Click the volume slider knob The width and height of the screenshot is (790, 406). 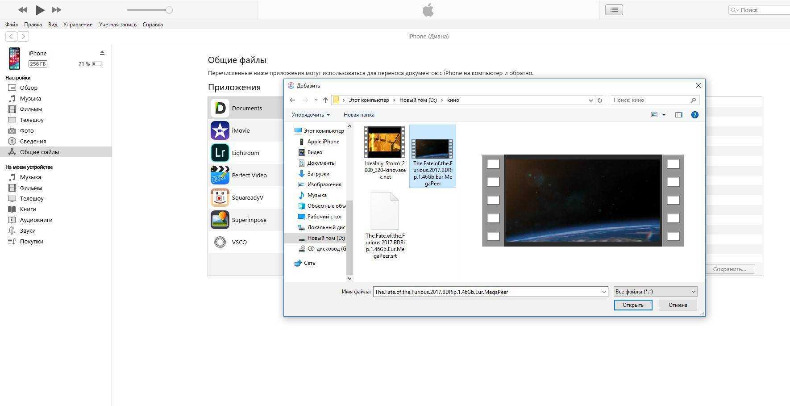click(x=169, y=10)
